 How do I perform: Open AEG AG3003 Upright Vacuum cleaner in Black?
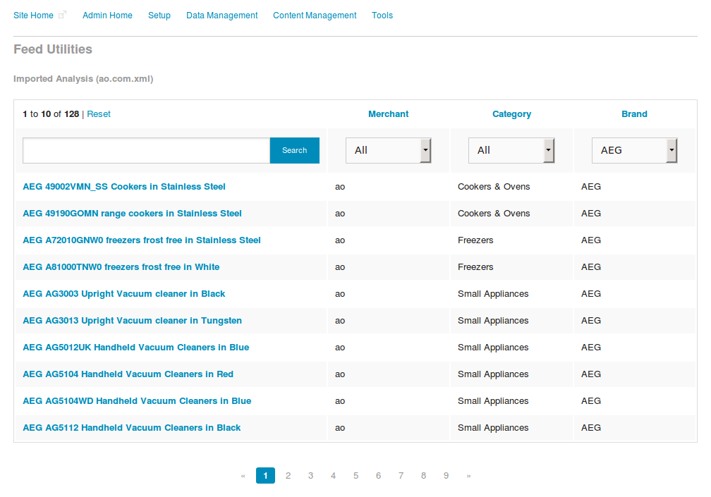point(124,293)
